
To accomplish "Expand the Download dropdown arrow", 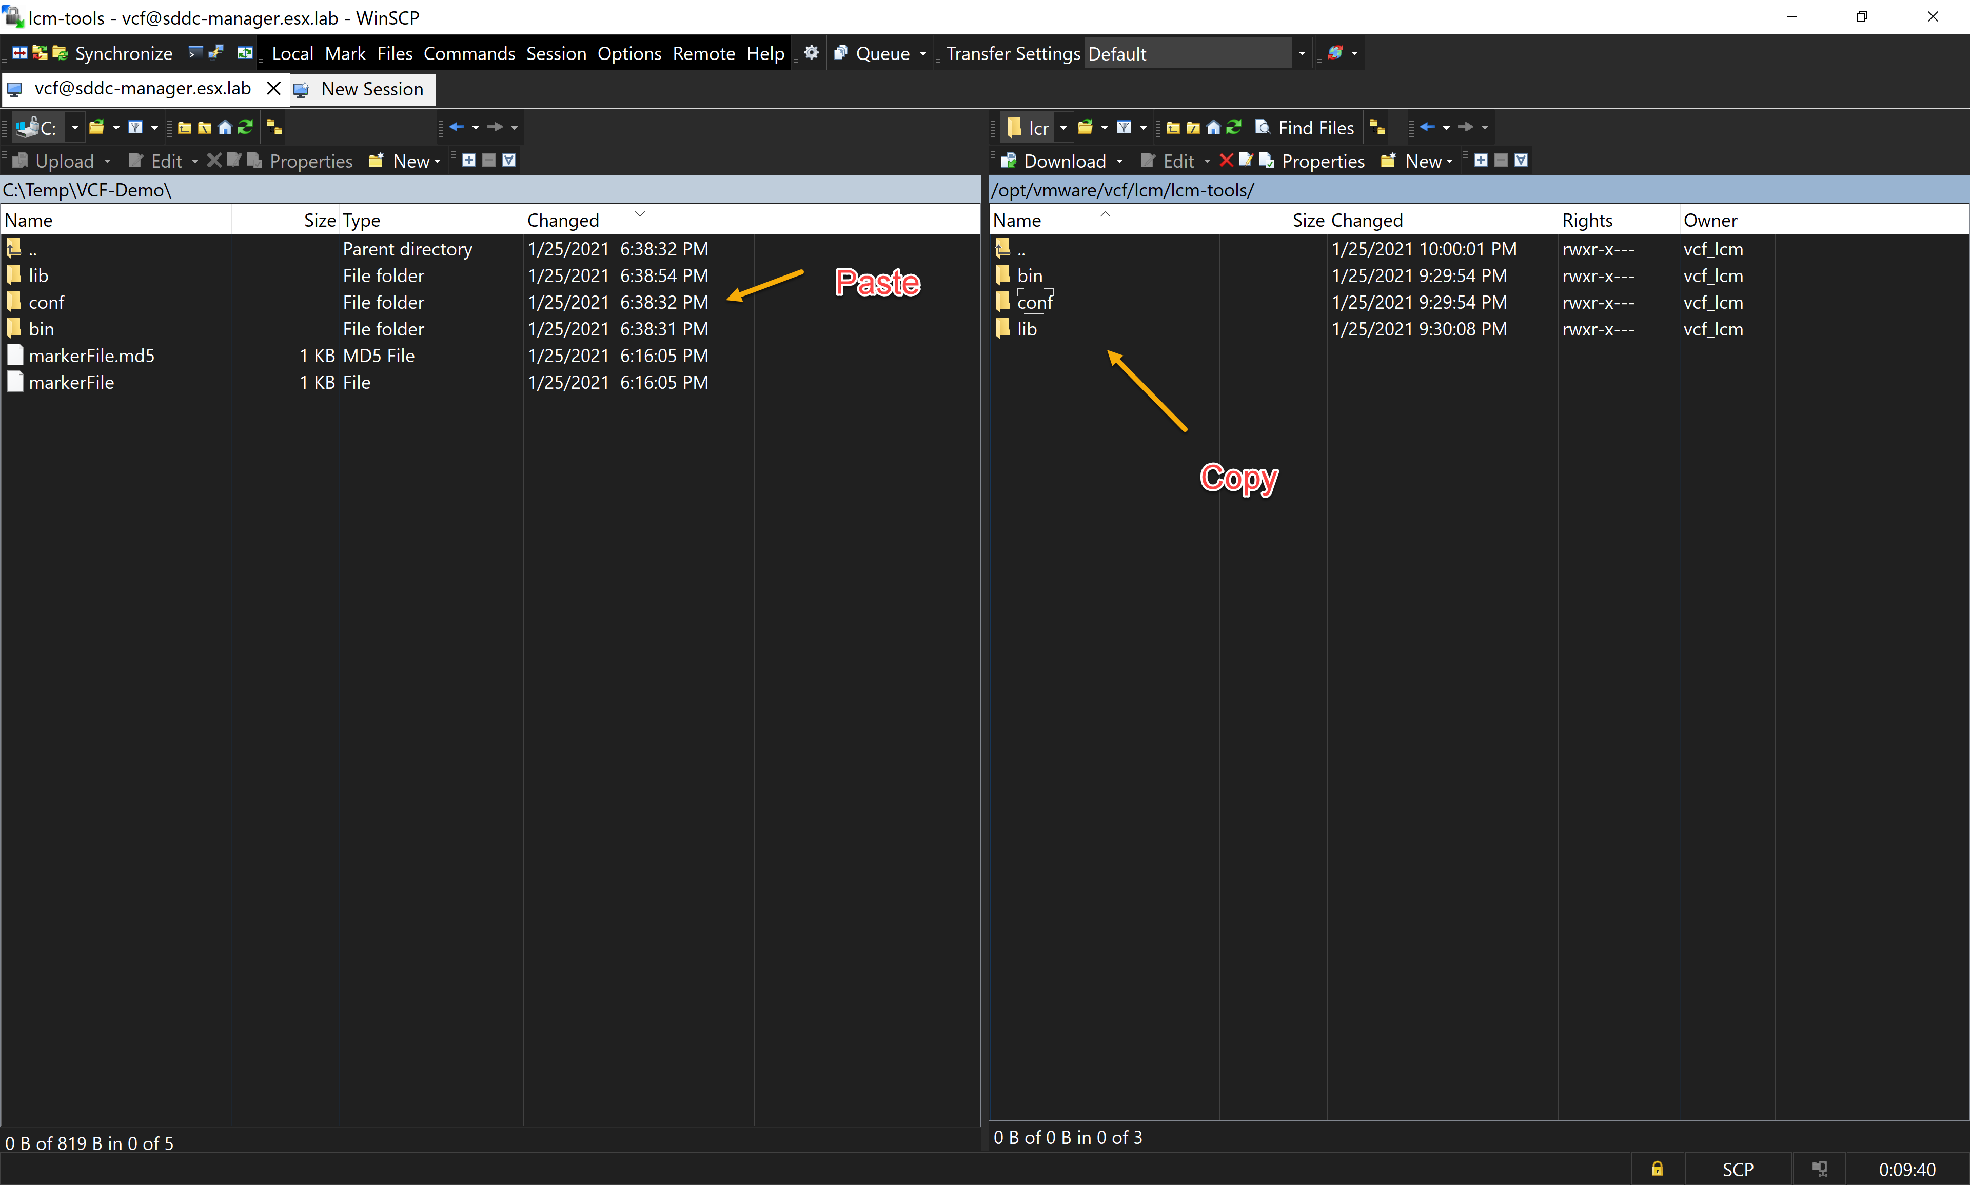I will (x=1119, y=161).
